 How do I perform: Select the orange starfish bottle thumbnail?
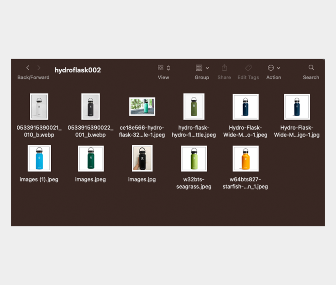pyautogui.click(x=246, y=158)
